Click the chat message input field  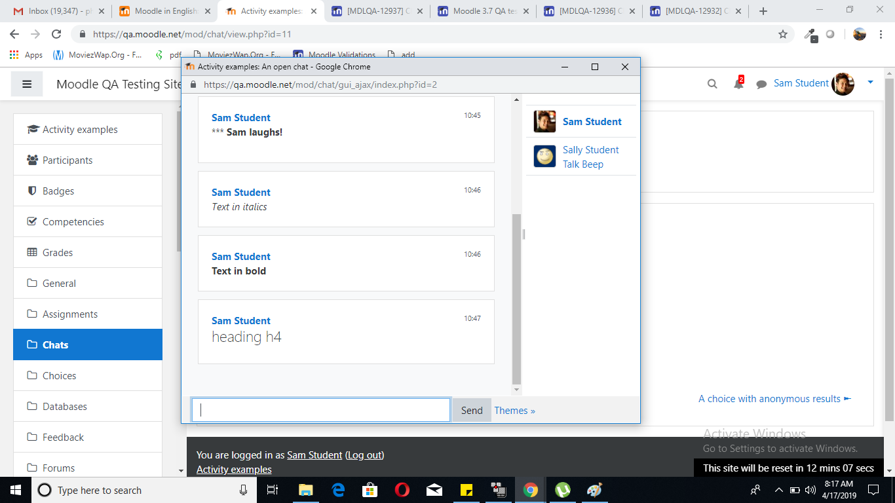tap(321, 410)
